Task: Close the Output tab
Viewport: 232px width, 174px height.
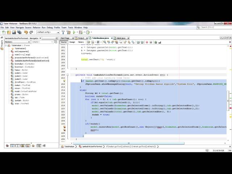Action: coord(87,38)
